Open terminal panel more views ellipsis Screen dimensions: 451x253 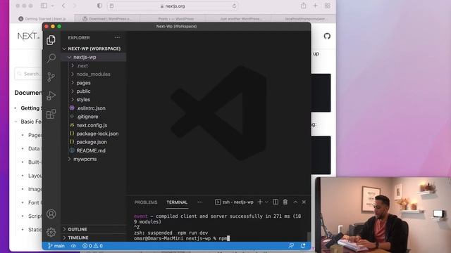pyautogui.click(x=200, y=202)
